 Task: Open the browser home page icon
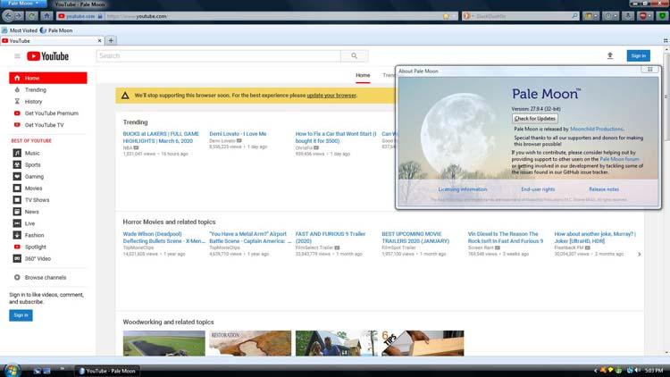pos(47,16)
